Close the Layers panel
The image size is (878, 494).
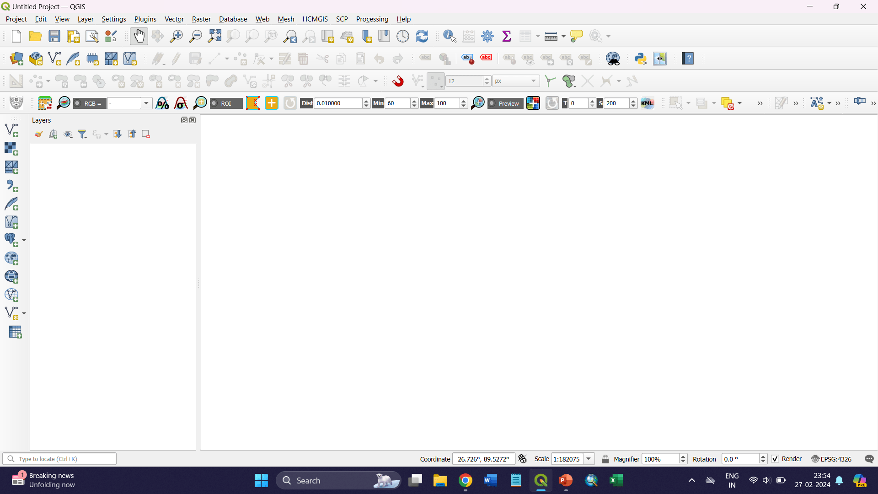(193, 120)
